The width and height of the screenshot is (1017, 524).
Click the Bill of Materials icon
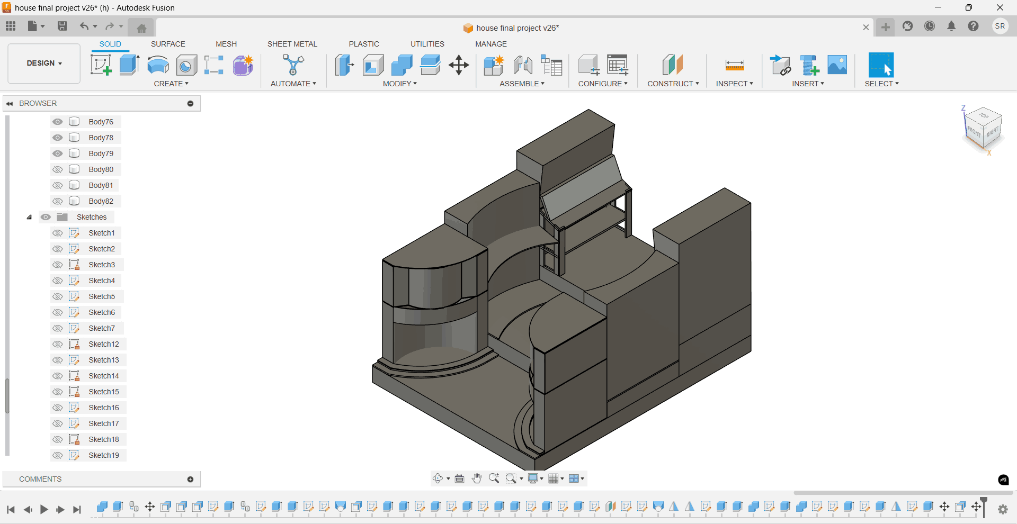click(x=551, y=65)
